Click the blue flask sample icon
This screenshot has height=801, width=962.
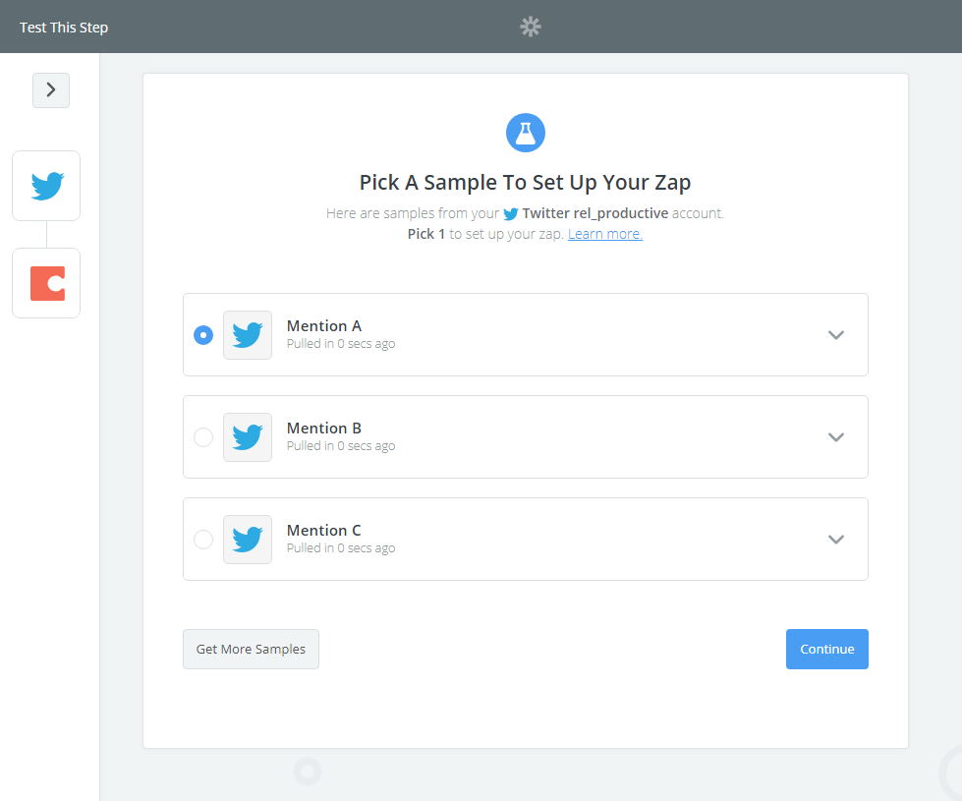pos(526,133)
